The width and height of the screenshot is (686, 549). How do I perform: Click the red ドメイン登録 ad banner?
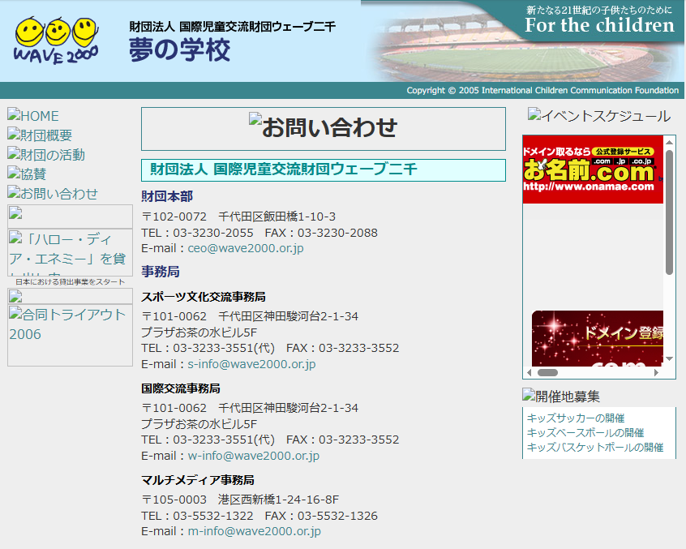598,337
